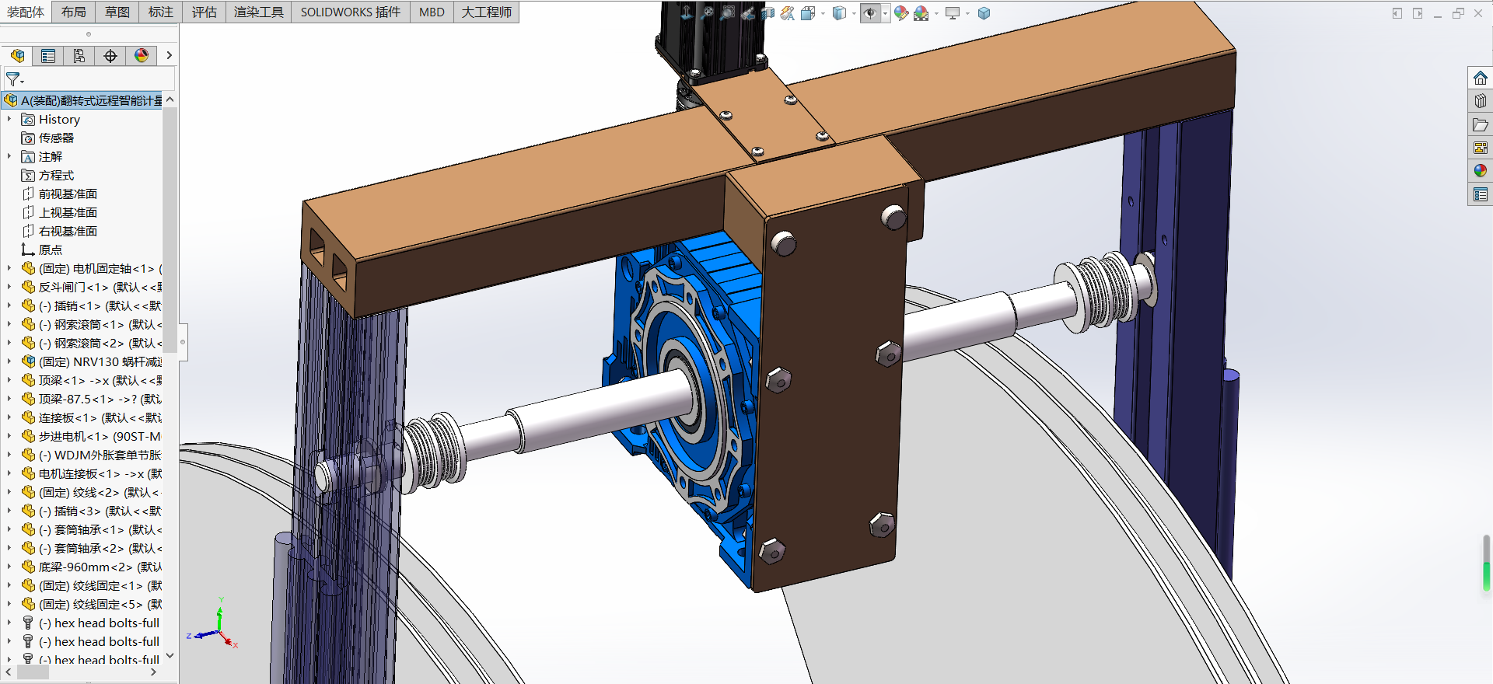Toggle the Hide/Show Items eye button
This screenshot has width=1493, height=684.
click(870, 13)
